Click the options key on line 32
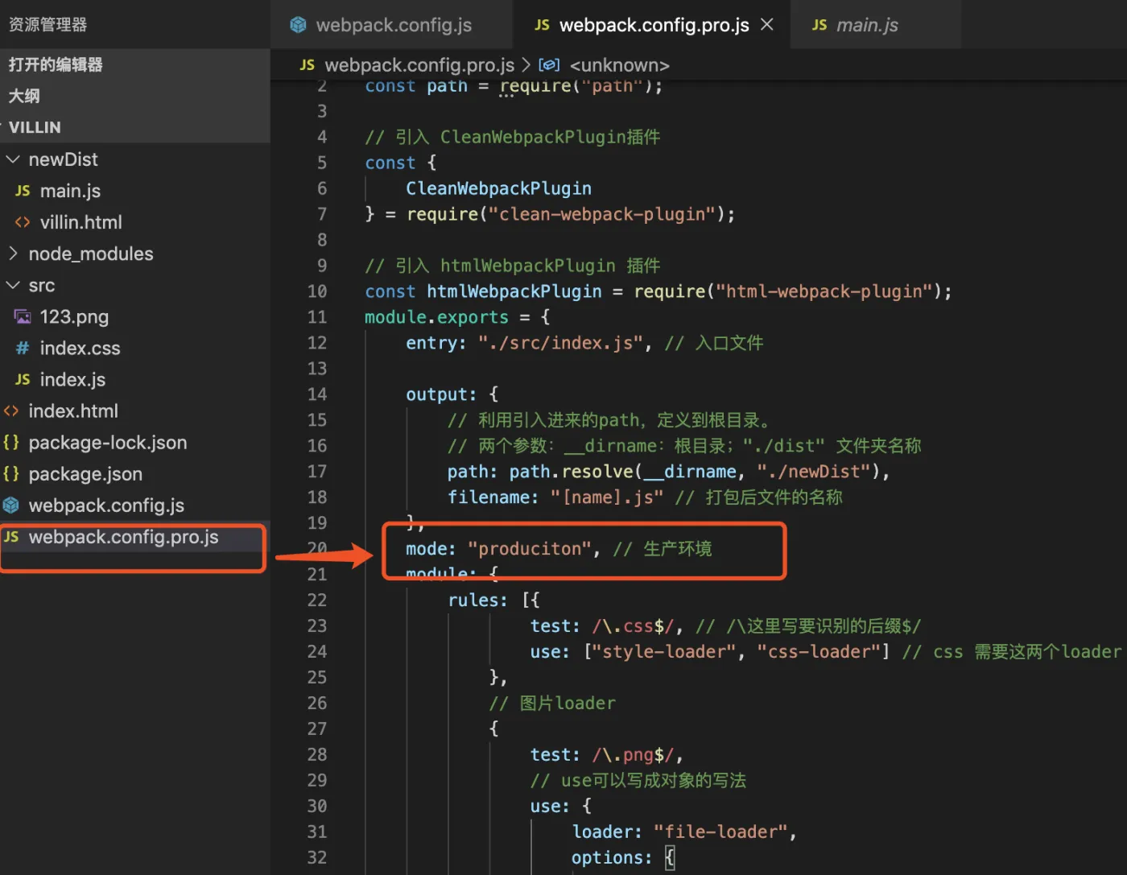 pos(606,858)
